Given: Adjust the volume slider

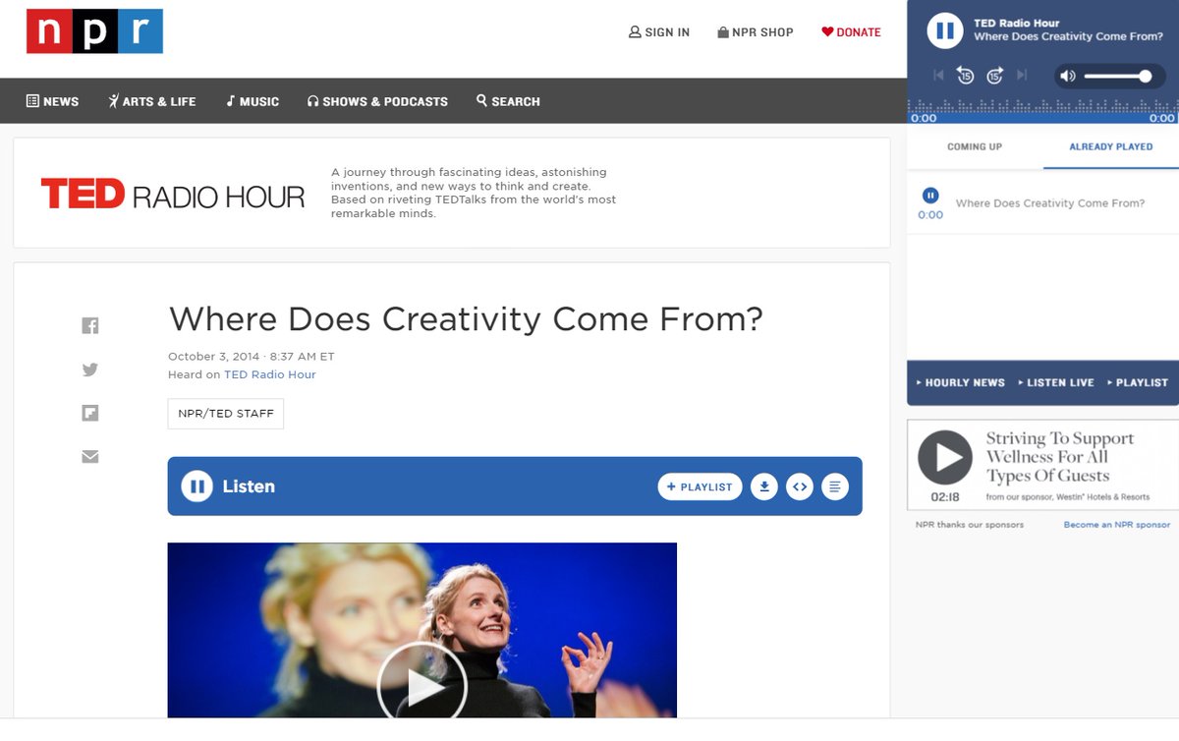Looking at the screenshot, I should pyautogui.click(x=1117, y=76).
